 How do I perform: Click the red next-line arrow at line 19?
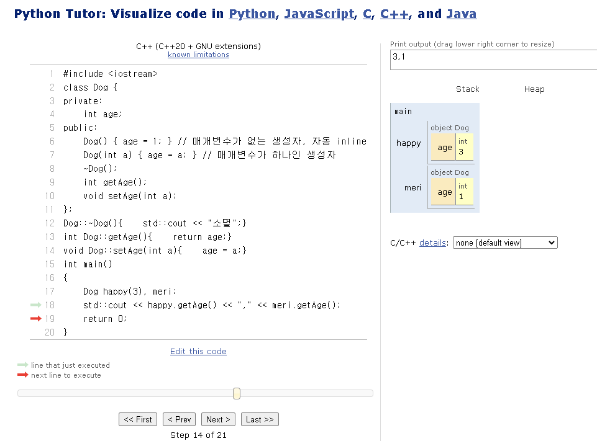click(x=36, y=319)
